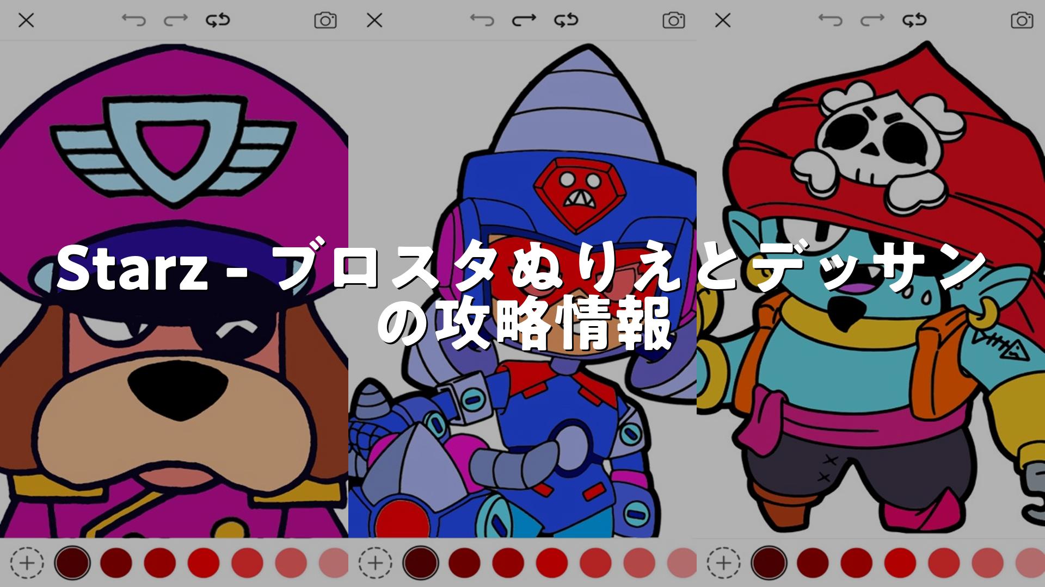The image size is (1045, 587).
Task: Take a snapshot in the left dog panel
Action: [x=325, y=21]
